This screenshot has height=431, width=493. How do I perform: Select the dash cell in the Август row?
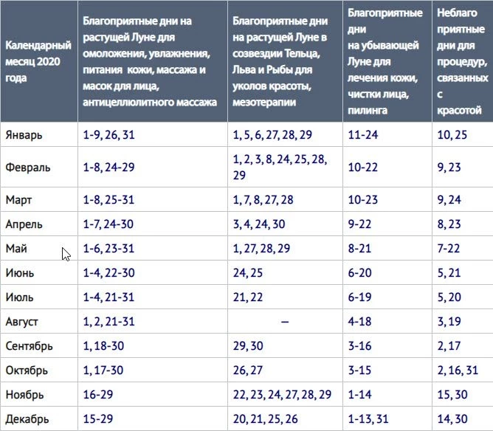coord(285,323)
